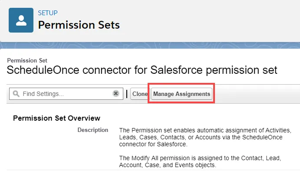Click the word Salesforce in the page heading
Screen dimensions: 300x171
[176, 70]
